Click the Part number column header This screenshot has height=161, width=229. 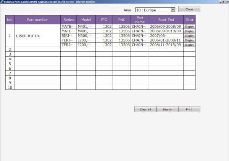point(37,20)
